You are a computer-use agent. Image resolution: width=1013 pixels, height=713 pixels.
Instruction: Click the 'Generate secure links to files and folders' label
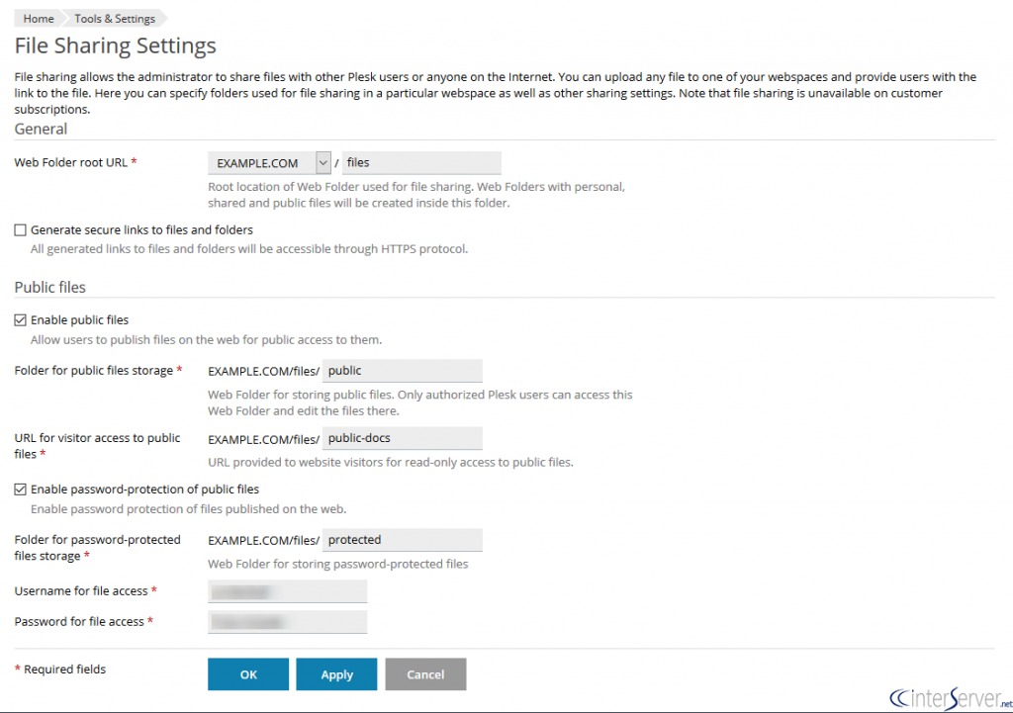[x=141, y=229]
